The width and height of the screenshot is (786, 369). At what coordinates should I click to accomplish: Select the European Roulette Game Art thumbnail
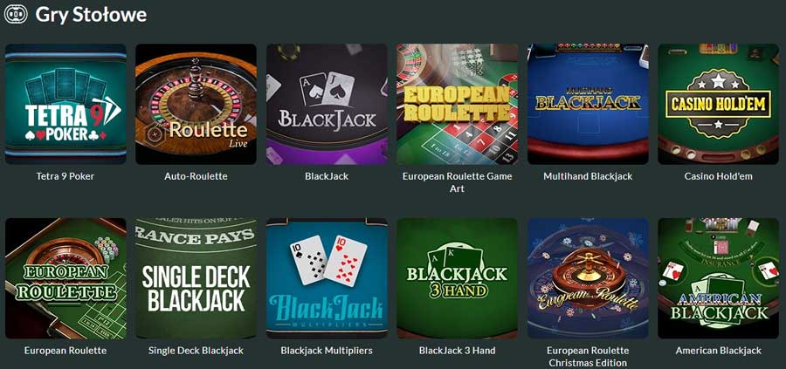457,104
